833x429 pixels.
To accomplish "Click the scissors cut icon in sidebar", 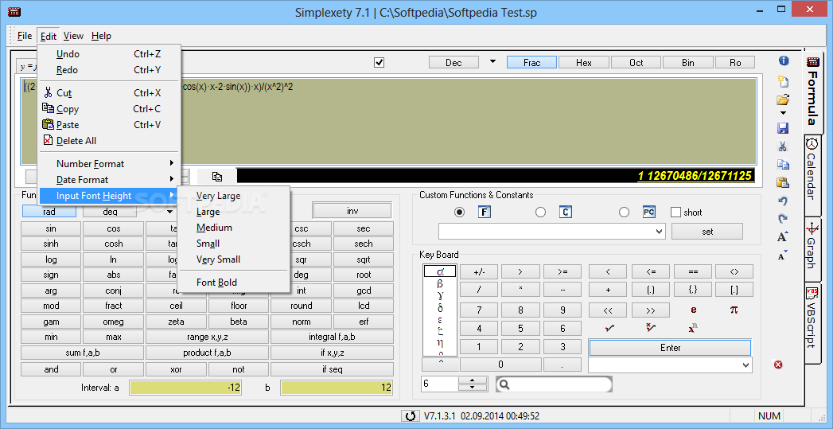I will point(783,146).
